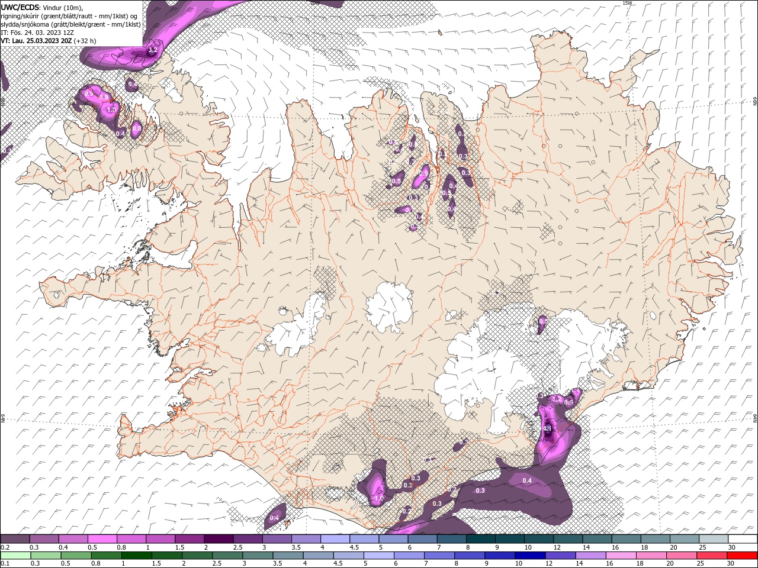This screenshot has height=568, width=758.
Task: Select the dark purple upper swatch between 2 and 2.5
Action: click(219, 539)
